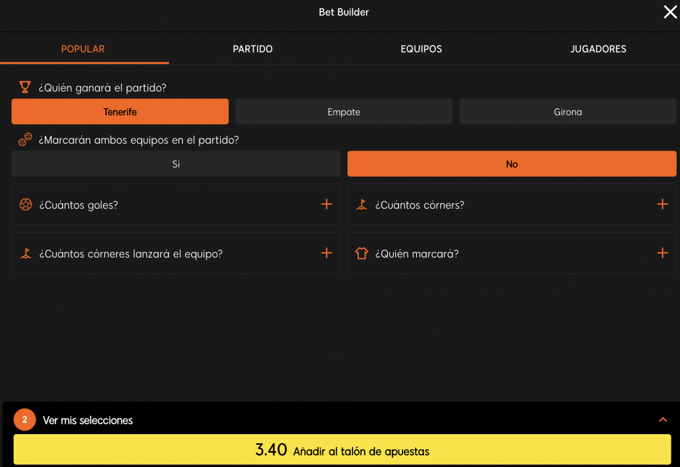Viewport: 680px width, 467px height.
Task: Click the ¿Cuántos goles? label text
Action: point(79,205)
